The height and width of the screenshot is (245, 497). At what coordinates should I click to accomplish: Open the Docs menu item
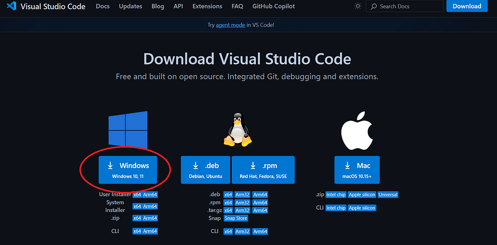(102, 6)
